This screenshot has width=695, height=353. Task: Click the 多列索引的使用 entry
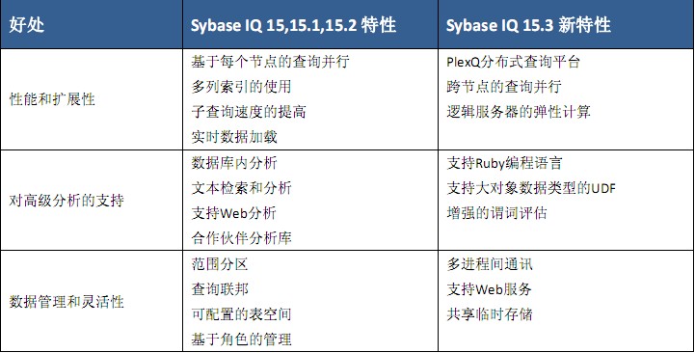(242, 87)
